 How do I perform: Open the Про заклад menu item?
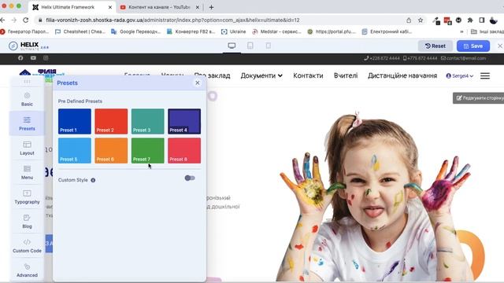(212, 75)
